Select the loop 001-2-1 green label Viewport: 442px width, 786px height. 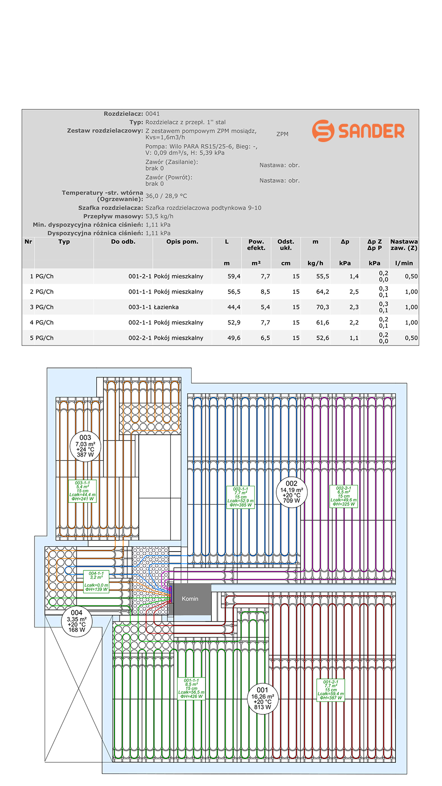tap(330, 690)
